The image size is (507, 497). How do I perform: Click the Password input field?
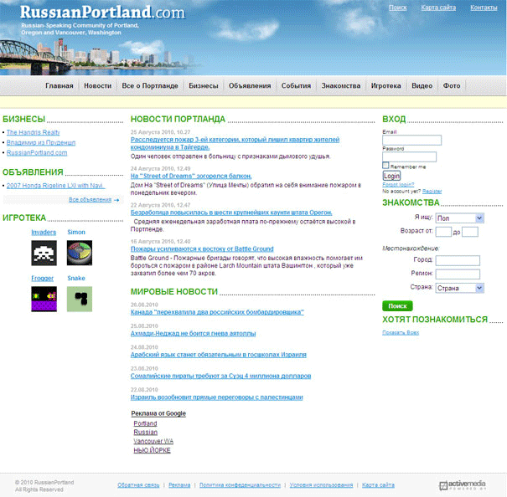click(409, 157)
